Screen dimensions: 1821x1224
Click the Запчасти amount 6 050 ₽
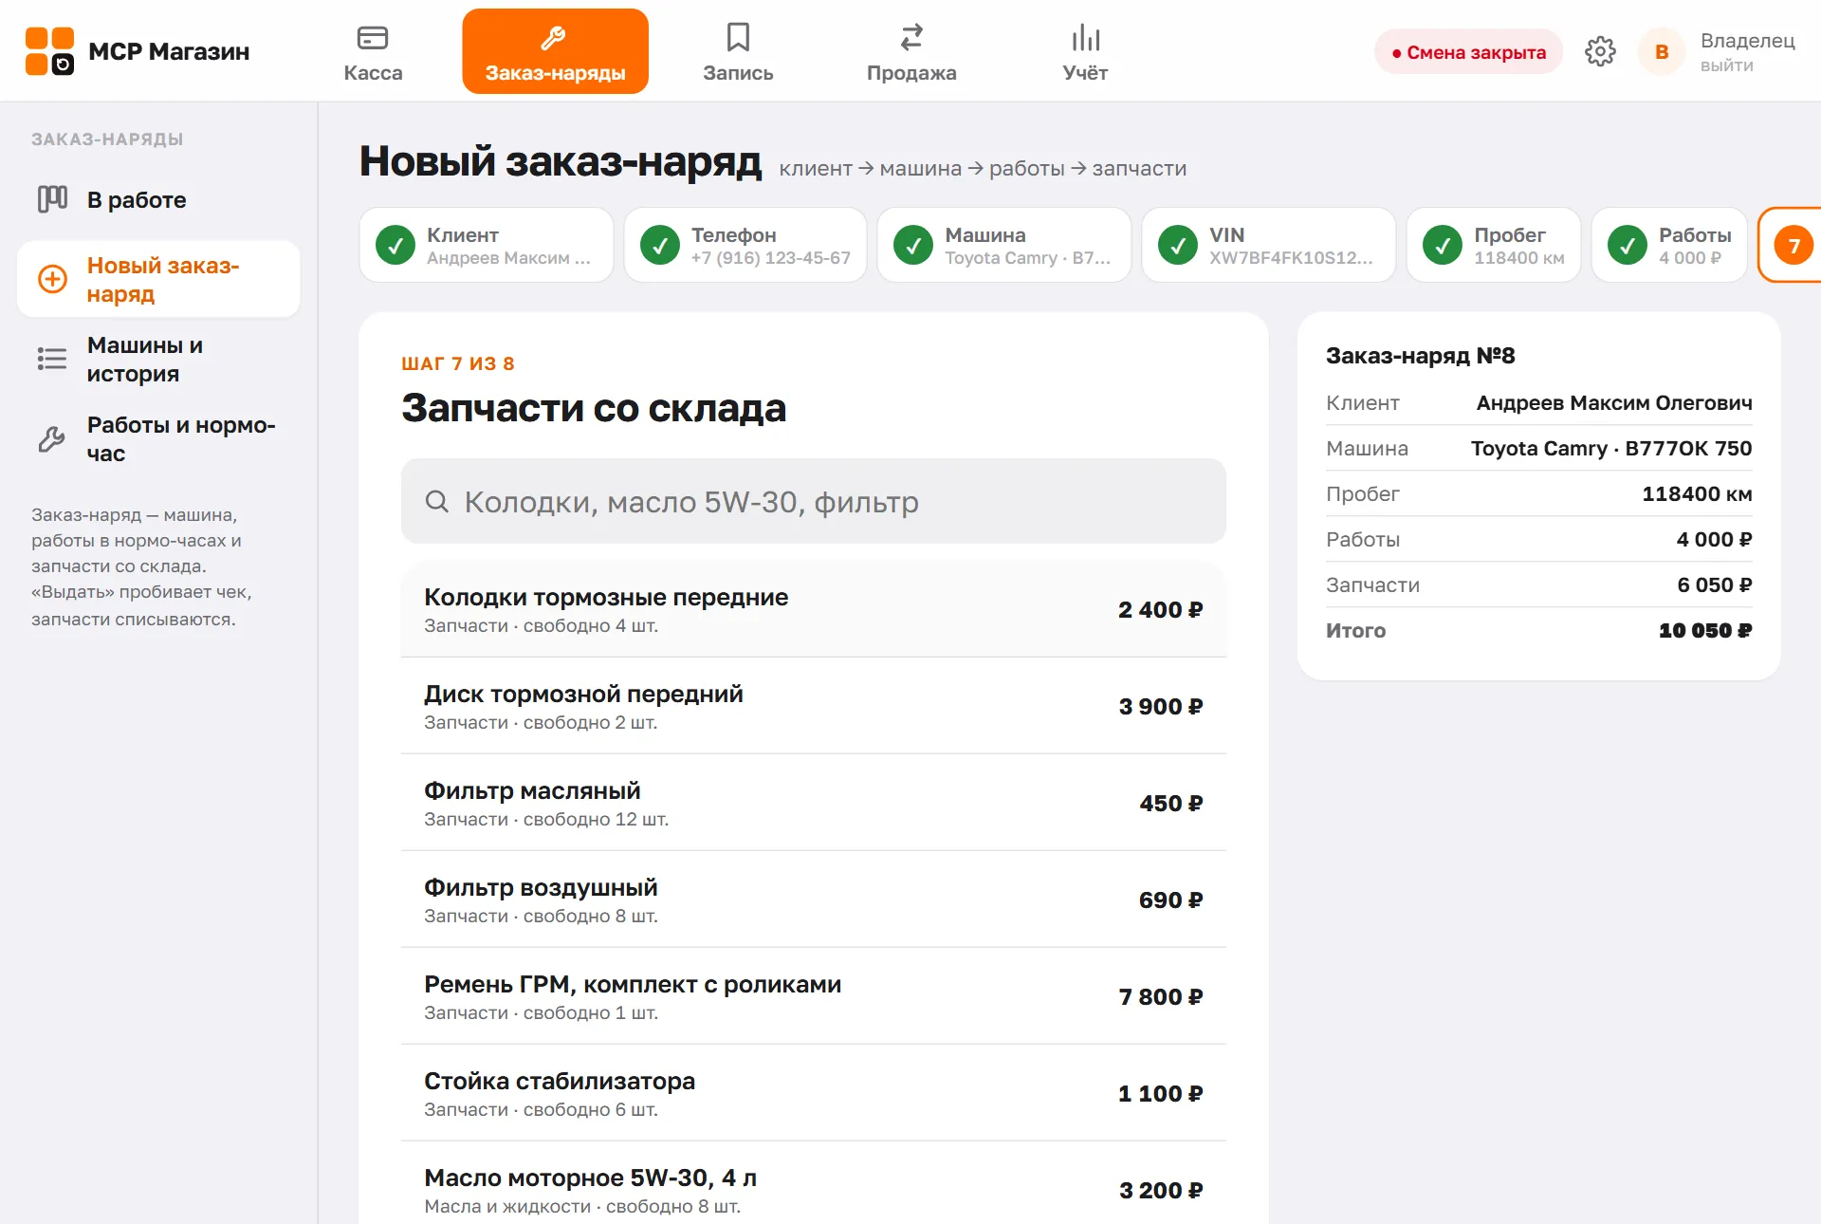tap(1714, 585)
